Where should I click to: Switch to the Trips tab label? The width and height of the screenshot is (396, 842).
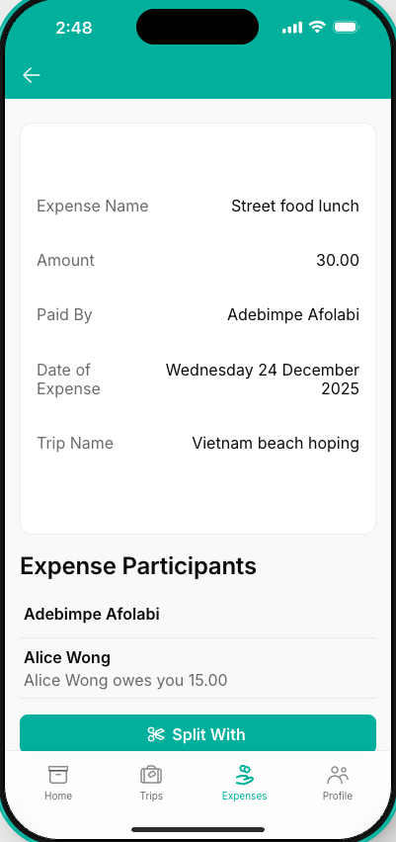(x=151, y=796)
